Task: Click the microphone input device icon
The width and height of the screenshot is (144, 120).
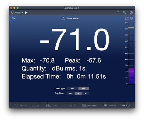Action: (x=12, y=12)
